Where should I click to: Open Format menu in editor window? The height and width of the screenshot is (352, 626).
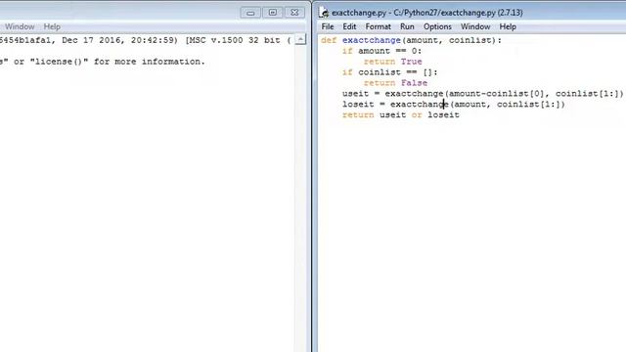pyautogui.click(x=378, y=26)
